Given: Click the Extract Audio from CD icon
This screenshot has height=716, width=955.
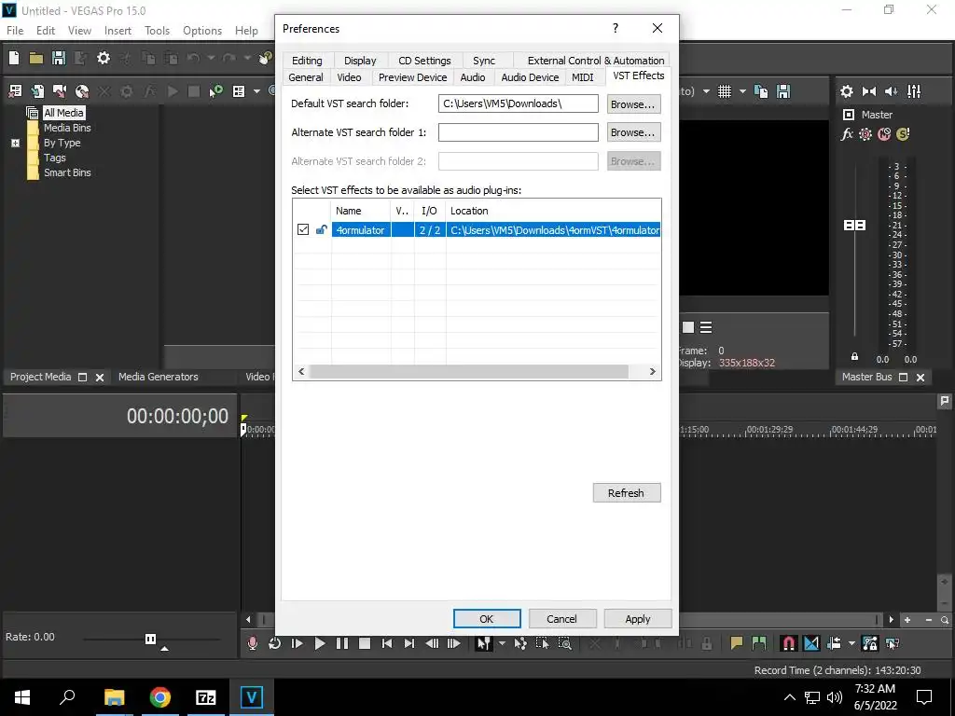Looking at the screenshot, I should (x=82, y=91).
